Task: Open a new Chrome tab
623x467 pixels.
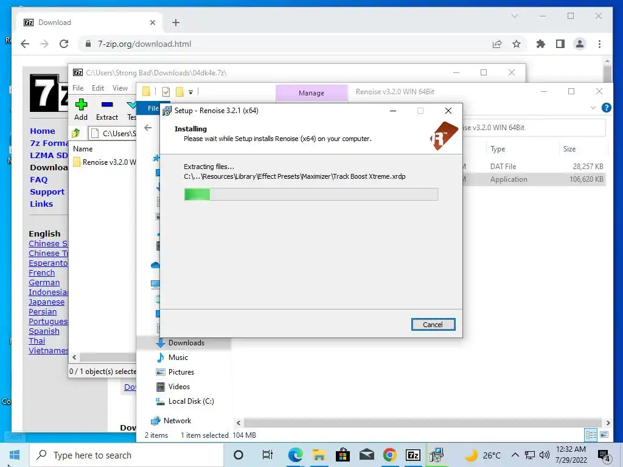Action: [x=176, y=22]
